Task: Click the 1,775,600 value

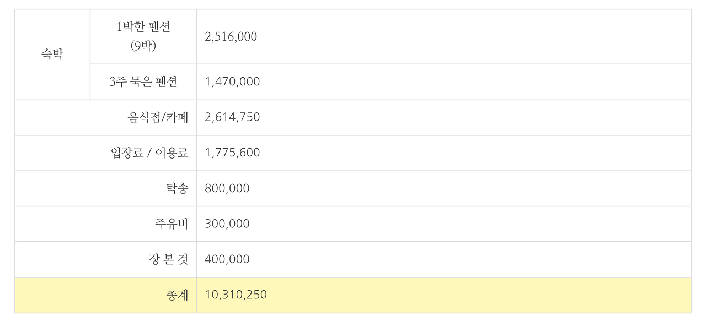Action: 232,153
